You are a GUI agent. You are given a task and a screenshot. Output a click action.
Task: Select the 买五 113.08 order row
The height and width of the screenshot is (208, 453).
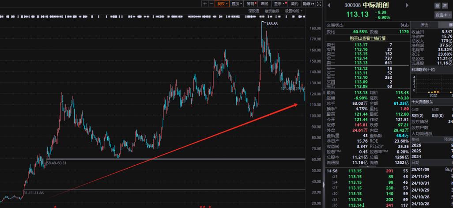point(367,87)
